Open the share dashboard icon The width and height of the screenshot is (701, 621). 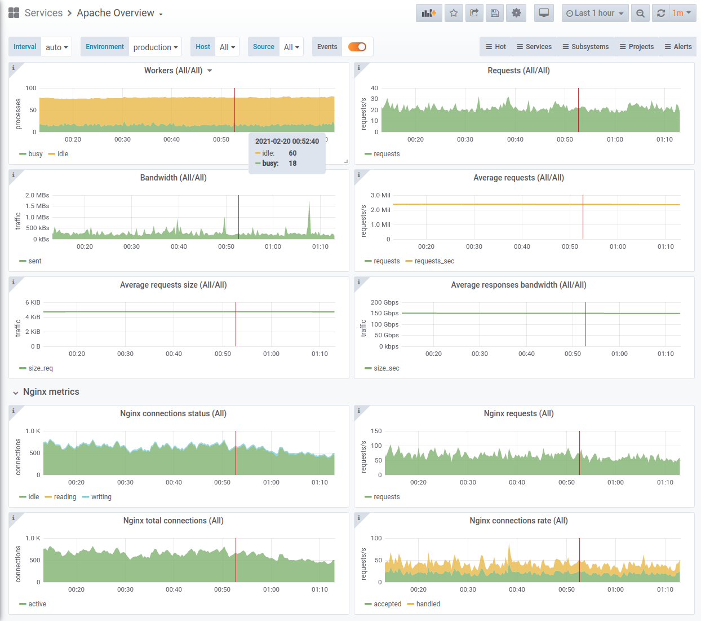tap(474, 13)
